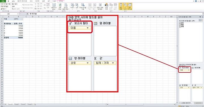Image resolution: width=204 pixels, height=107 pixels.
Task: Open the Field List pane options arrow
Action: pos(200,17)
